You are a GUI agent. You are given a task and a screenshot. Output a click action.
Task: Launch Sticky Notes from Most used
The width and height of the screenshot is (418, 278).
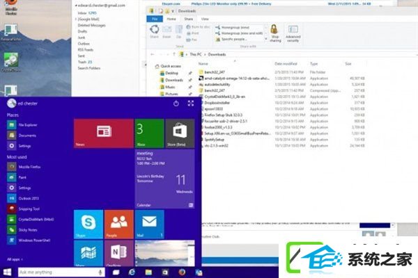coord(23,230)
